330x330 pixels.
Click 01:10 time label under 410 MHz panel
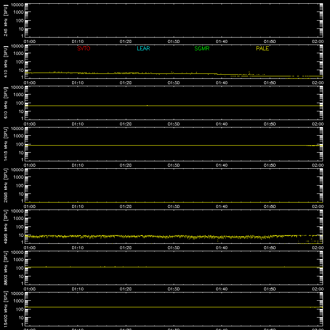(x=78, y=83)
